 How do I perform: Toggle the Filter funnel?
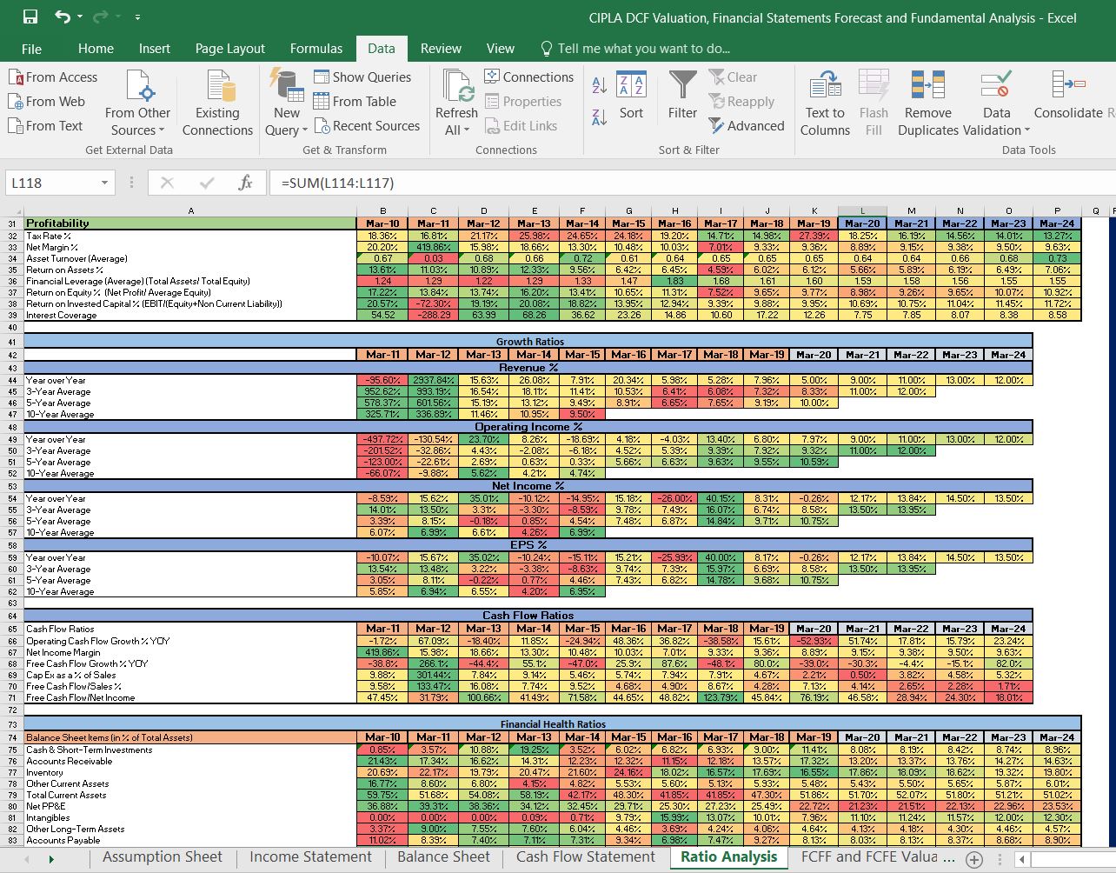[x=682, y=96]
